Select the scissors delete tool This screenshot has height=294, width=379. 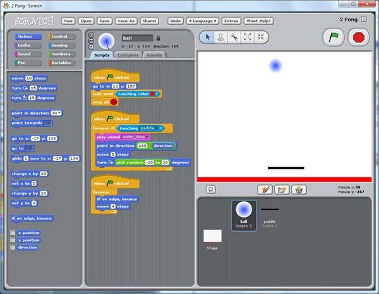point(234,37)
